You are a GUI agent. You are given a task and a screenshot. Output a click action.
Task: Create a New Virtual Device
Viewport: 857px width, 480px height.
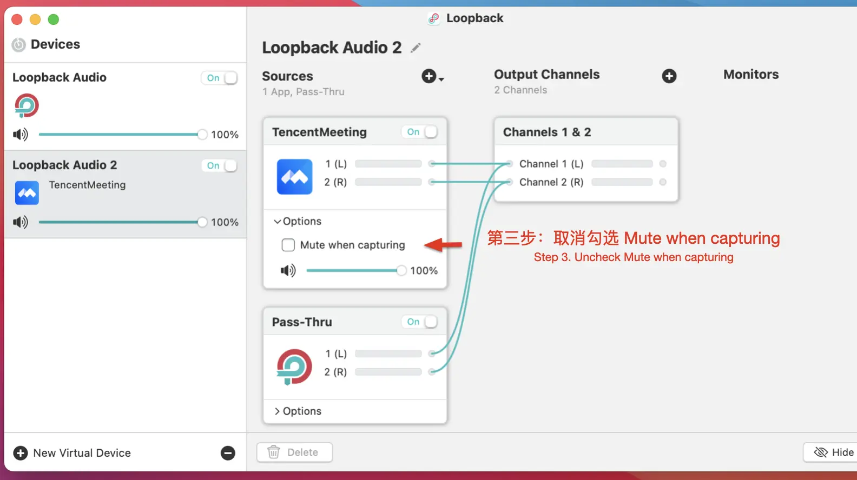tap(72, 453)
